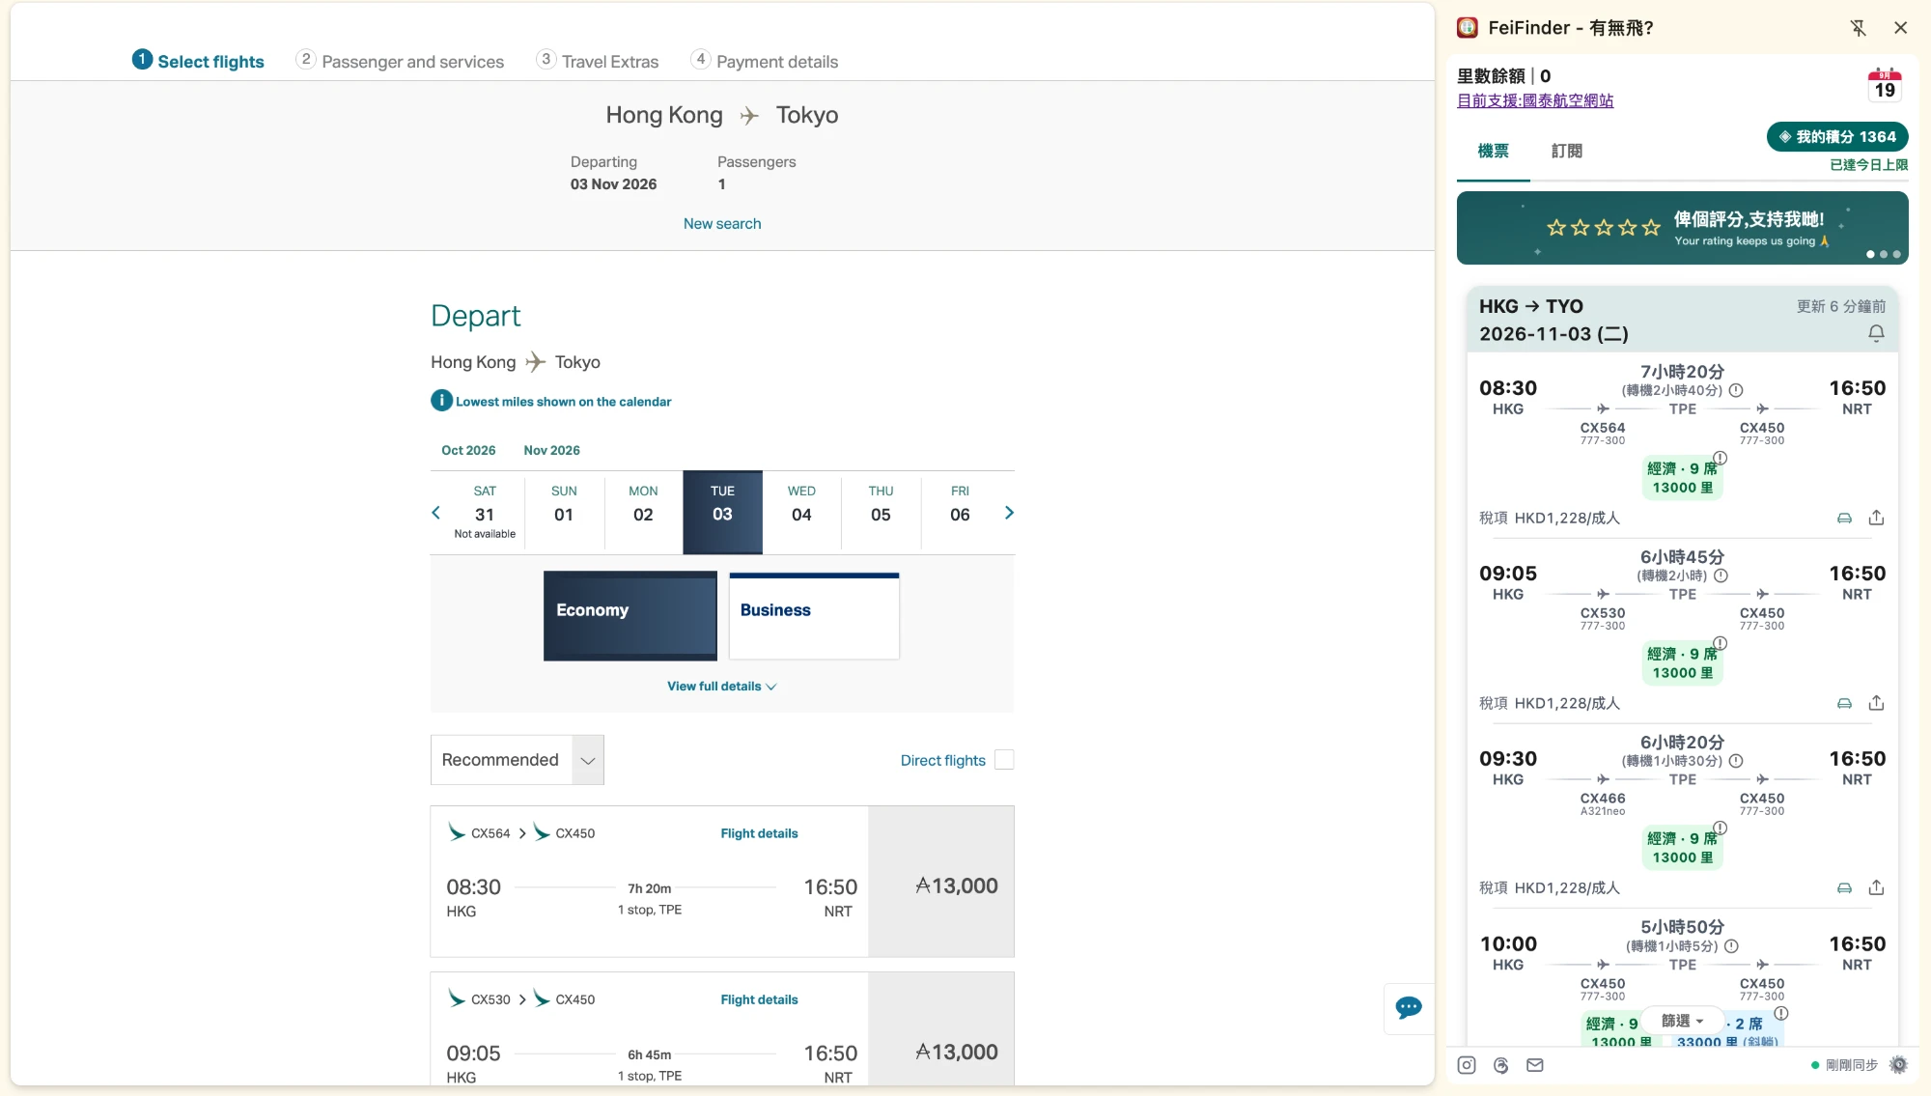Viewport: 1931px width, 1096px height.
Task: Click the five-star rating banner
Action: [x=1683, y=228]
